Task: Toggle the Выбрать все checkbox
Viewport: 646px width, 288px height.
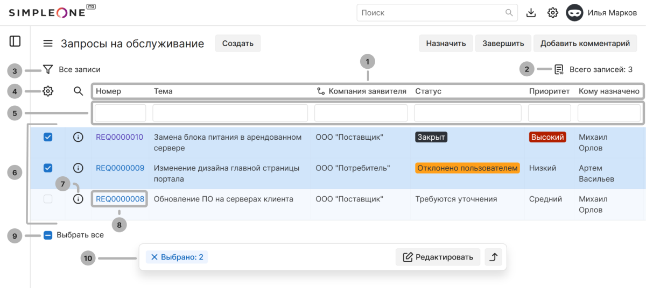Action: coord(48,235)
